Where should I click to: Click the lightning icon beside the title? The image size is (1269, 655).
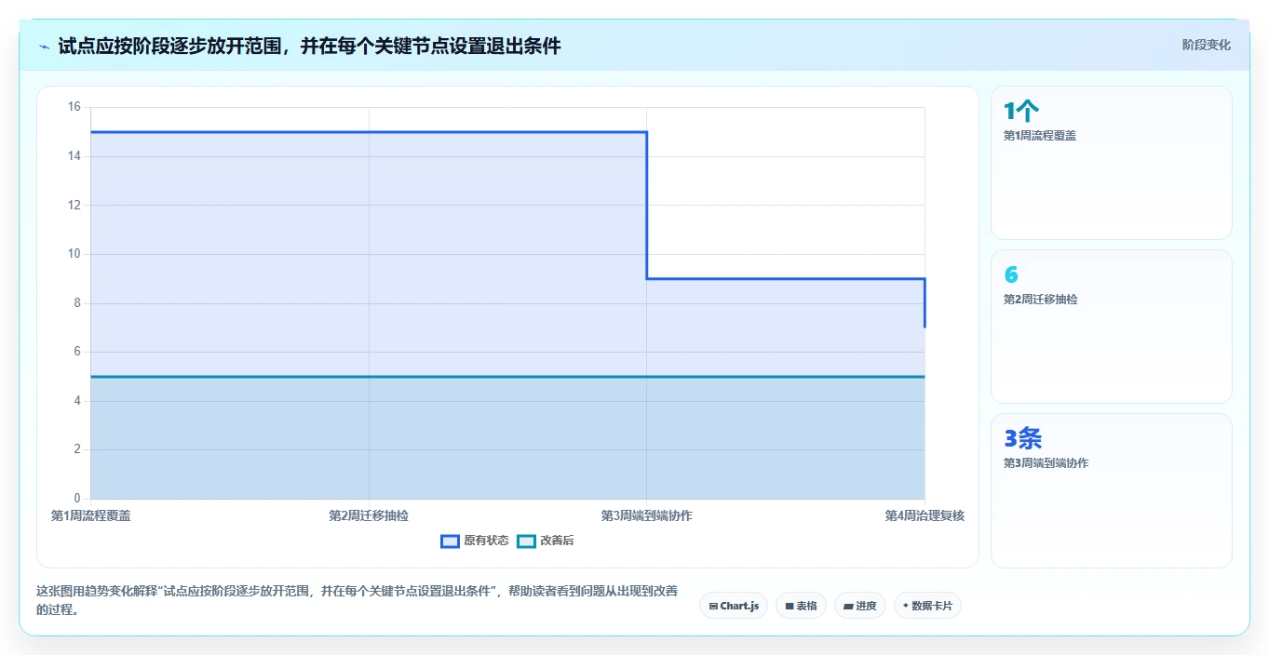[x=44, y=46]
